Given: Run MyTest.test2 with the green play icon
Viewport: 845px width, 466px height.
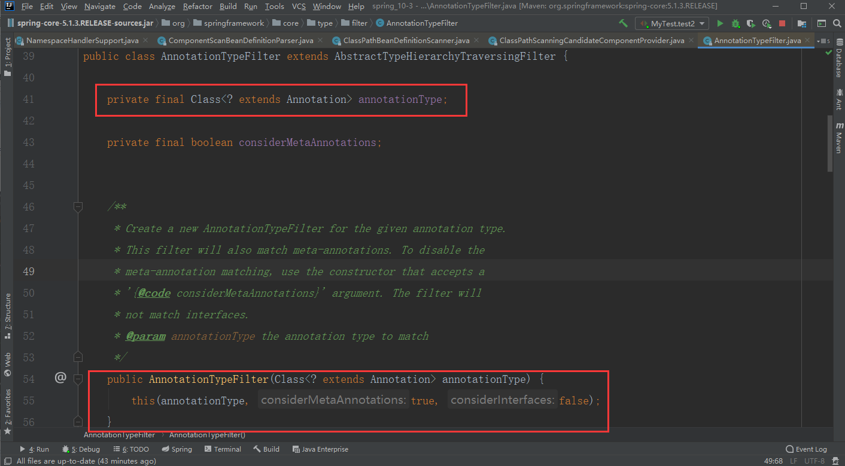Looking at the screenshot, I should 720,23.
